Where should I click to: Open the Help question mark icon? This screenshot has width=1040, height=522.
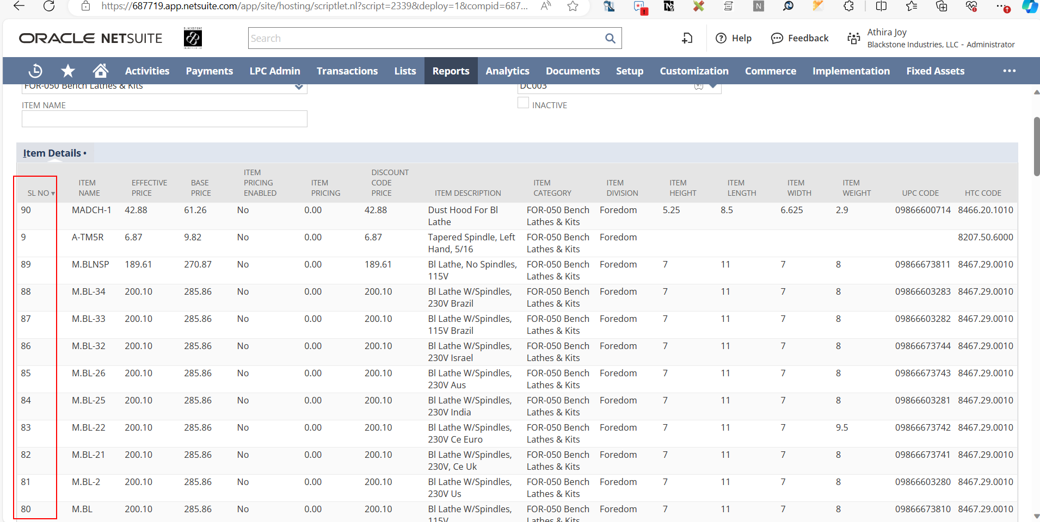click(721, 38)
